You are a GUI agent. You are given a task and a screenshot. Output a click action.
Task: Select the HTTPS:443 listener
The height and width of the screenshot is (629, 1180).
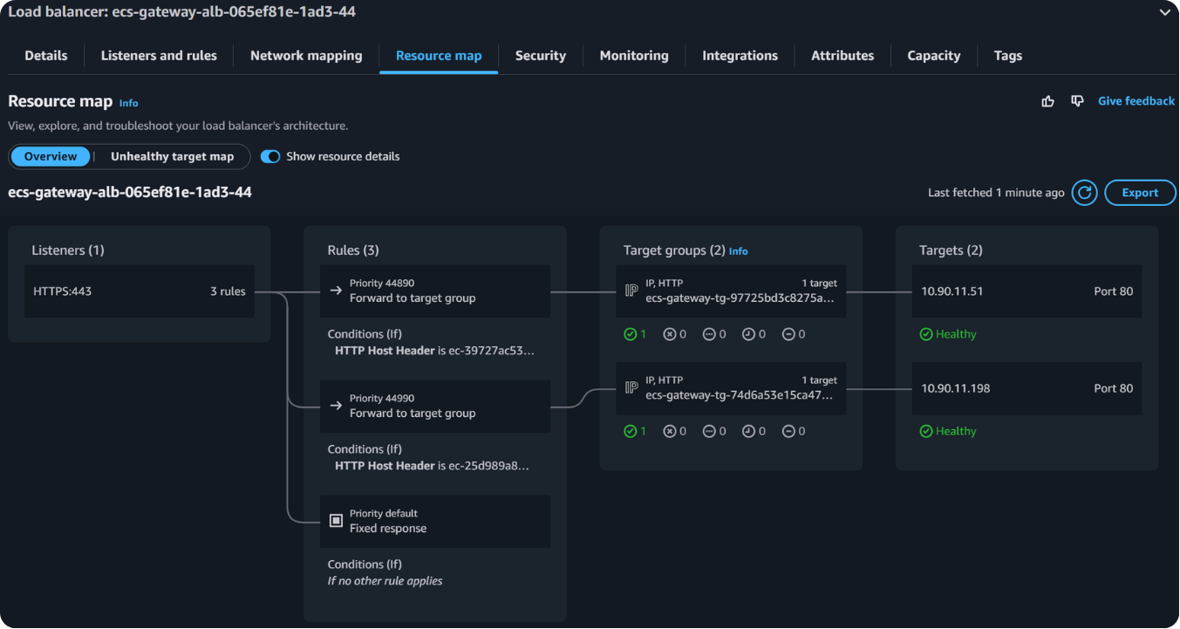point(140,291)
